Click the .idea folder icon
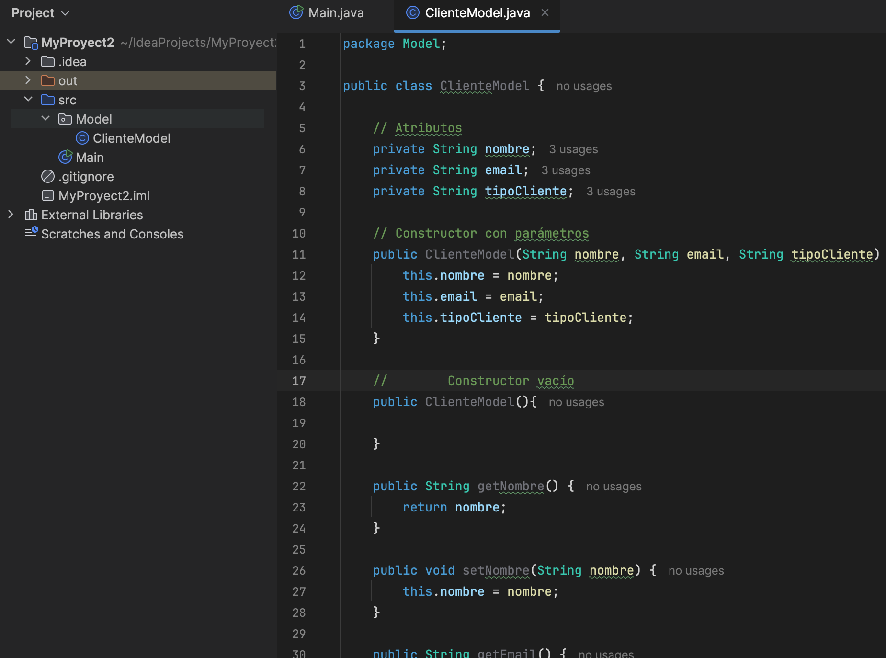Viewport: 886px width, 658px height. (x=48, y=62)
